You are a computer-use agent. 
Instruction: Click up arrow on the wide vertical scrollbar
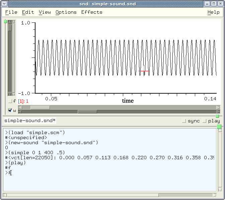coord(10,22)
